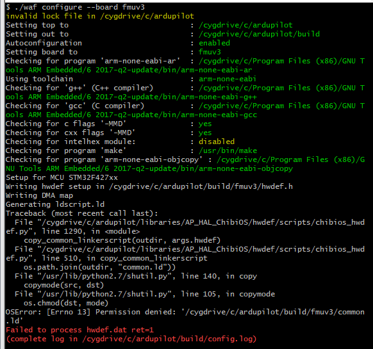The width and height of the screenshot is (373, 349).
Task: Click the '/usr/bin/make' path text
Action: tap(228, 150)
